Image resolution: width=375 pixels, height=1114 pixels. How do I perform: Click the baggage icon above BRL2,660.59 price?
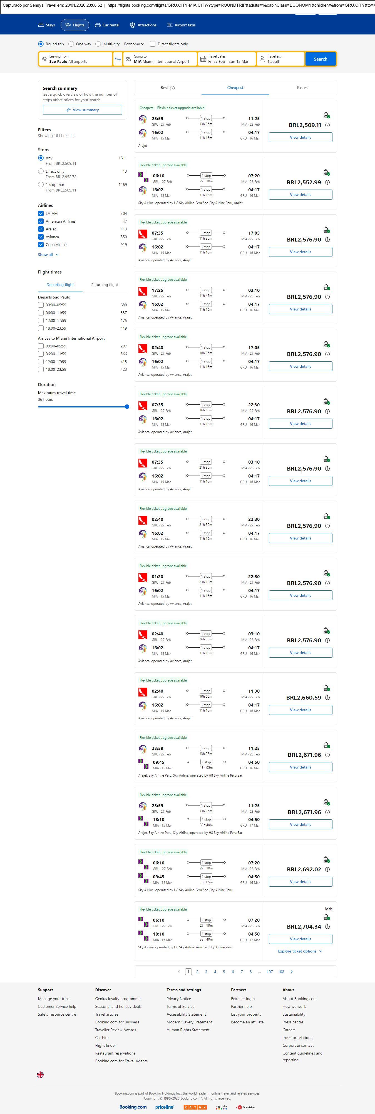coord(327,688)
